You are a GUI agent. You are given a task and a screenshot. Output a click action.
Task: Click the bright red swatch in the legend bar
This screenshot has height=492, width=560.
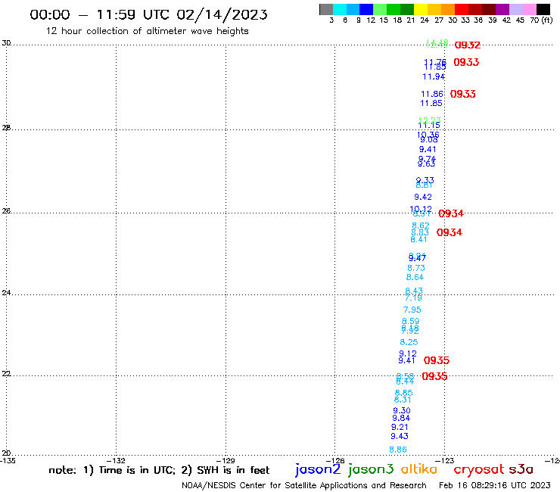pos(462,9)
